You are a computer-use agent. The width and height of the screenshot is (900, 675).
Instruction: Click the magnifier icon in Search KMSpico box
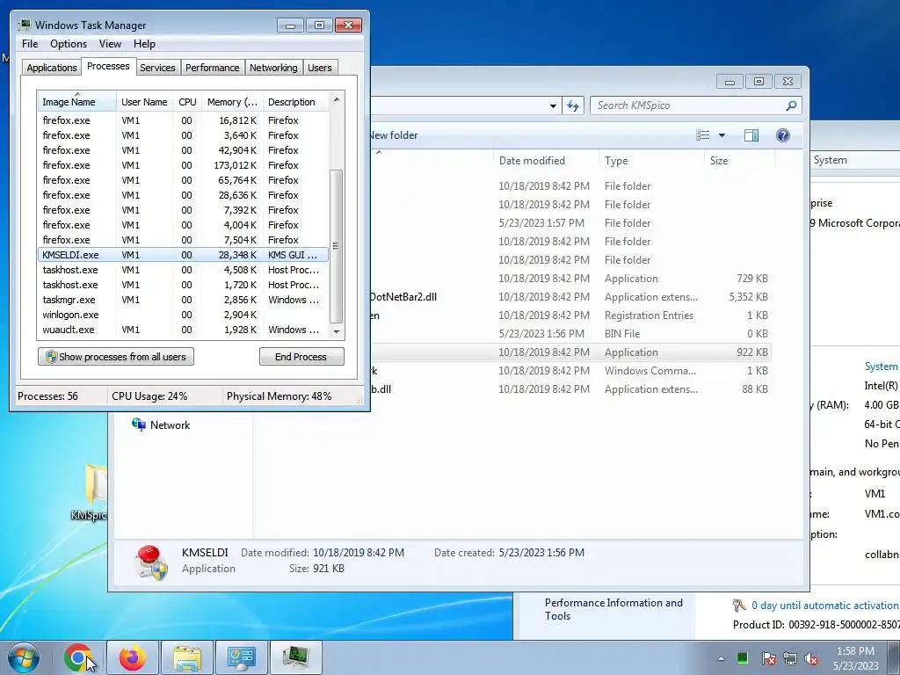point(791,105)
